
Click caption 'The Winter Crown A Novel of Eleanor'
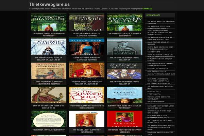[x=49, y=59]
